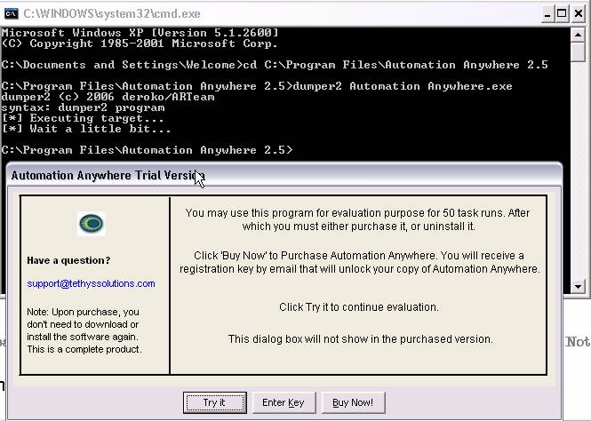The image size is (591, 421).
Task: Click the text 'Click Try it to continue evaluation.'
Action: coord(359,307)
